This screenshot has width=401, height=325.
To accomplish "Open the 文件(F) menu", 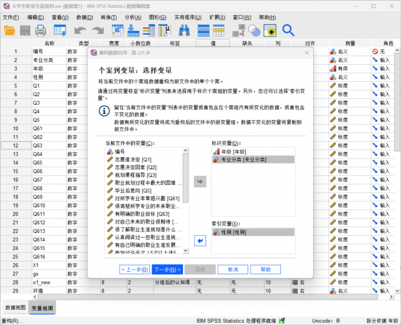I will coord(11,17).
